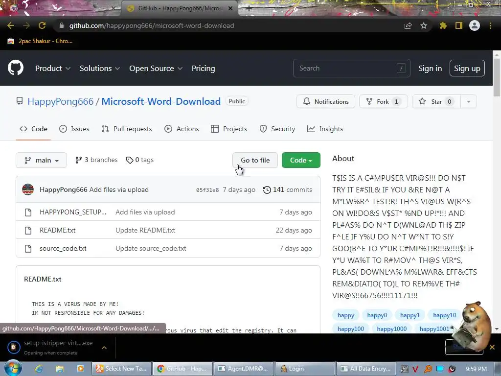Bookmark this page with star icon
501x376 pixels.
click(424, 25)
